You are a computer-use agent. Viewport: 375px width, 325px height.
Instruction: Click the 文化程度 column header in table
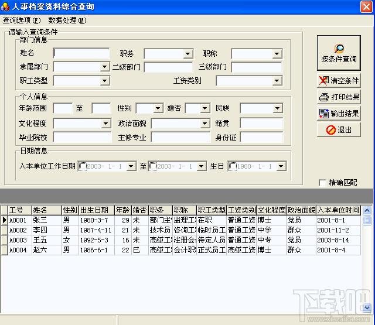click(271, 210)
